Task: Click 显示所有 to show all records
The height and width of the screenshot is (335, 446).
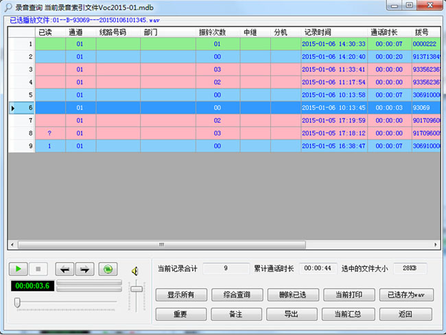Action: click(180, 295)
